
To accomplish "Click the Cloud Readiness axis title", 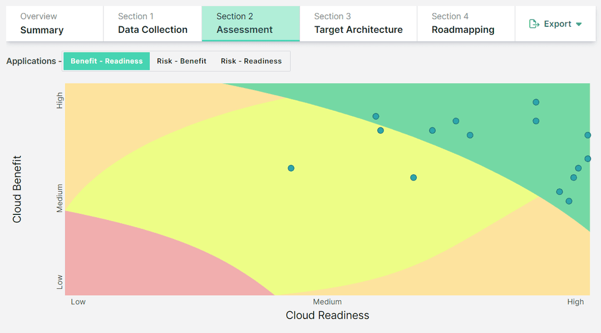I will (327, 315).
